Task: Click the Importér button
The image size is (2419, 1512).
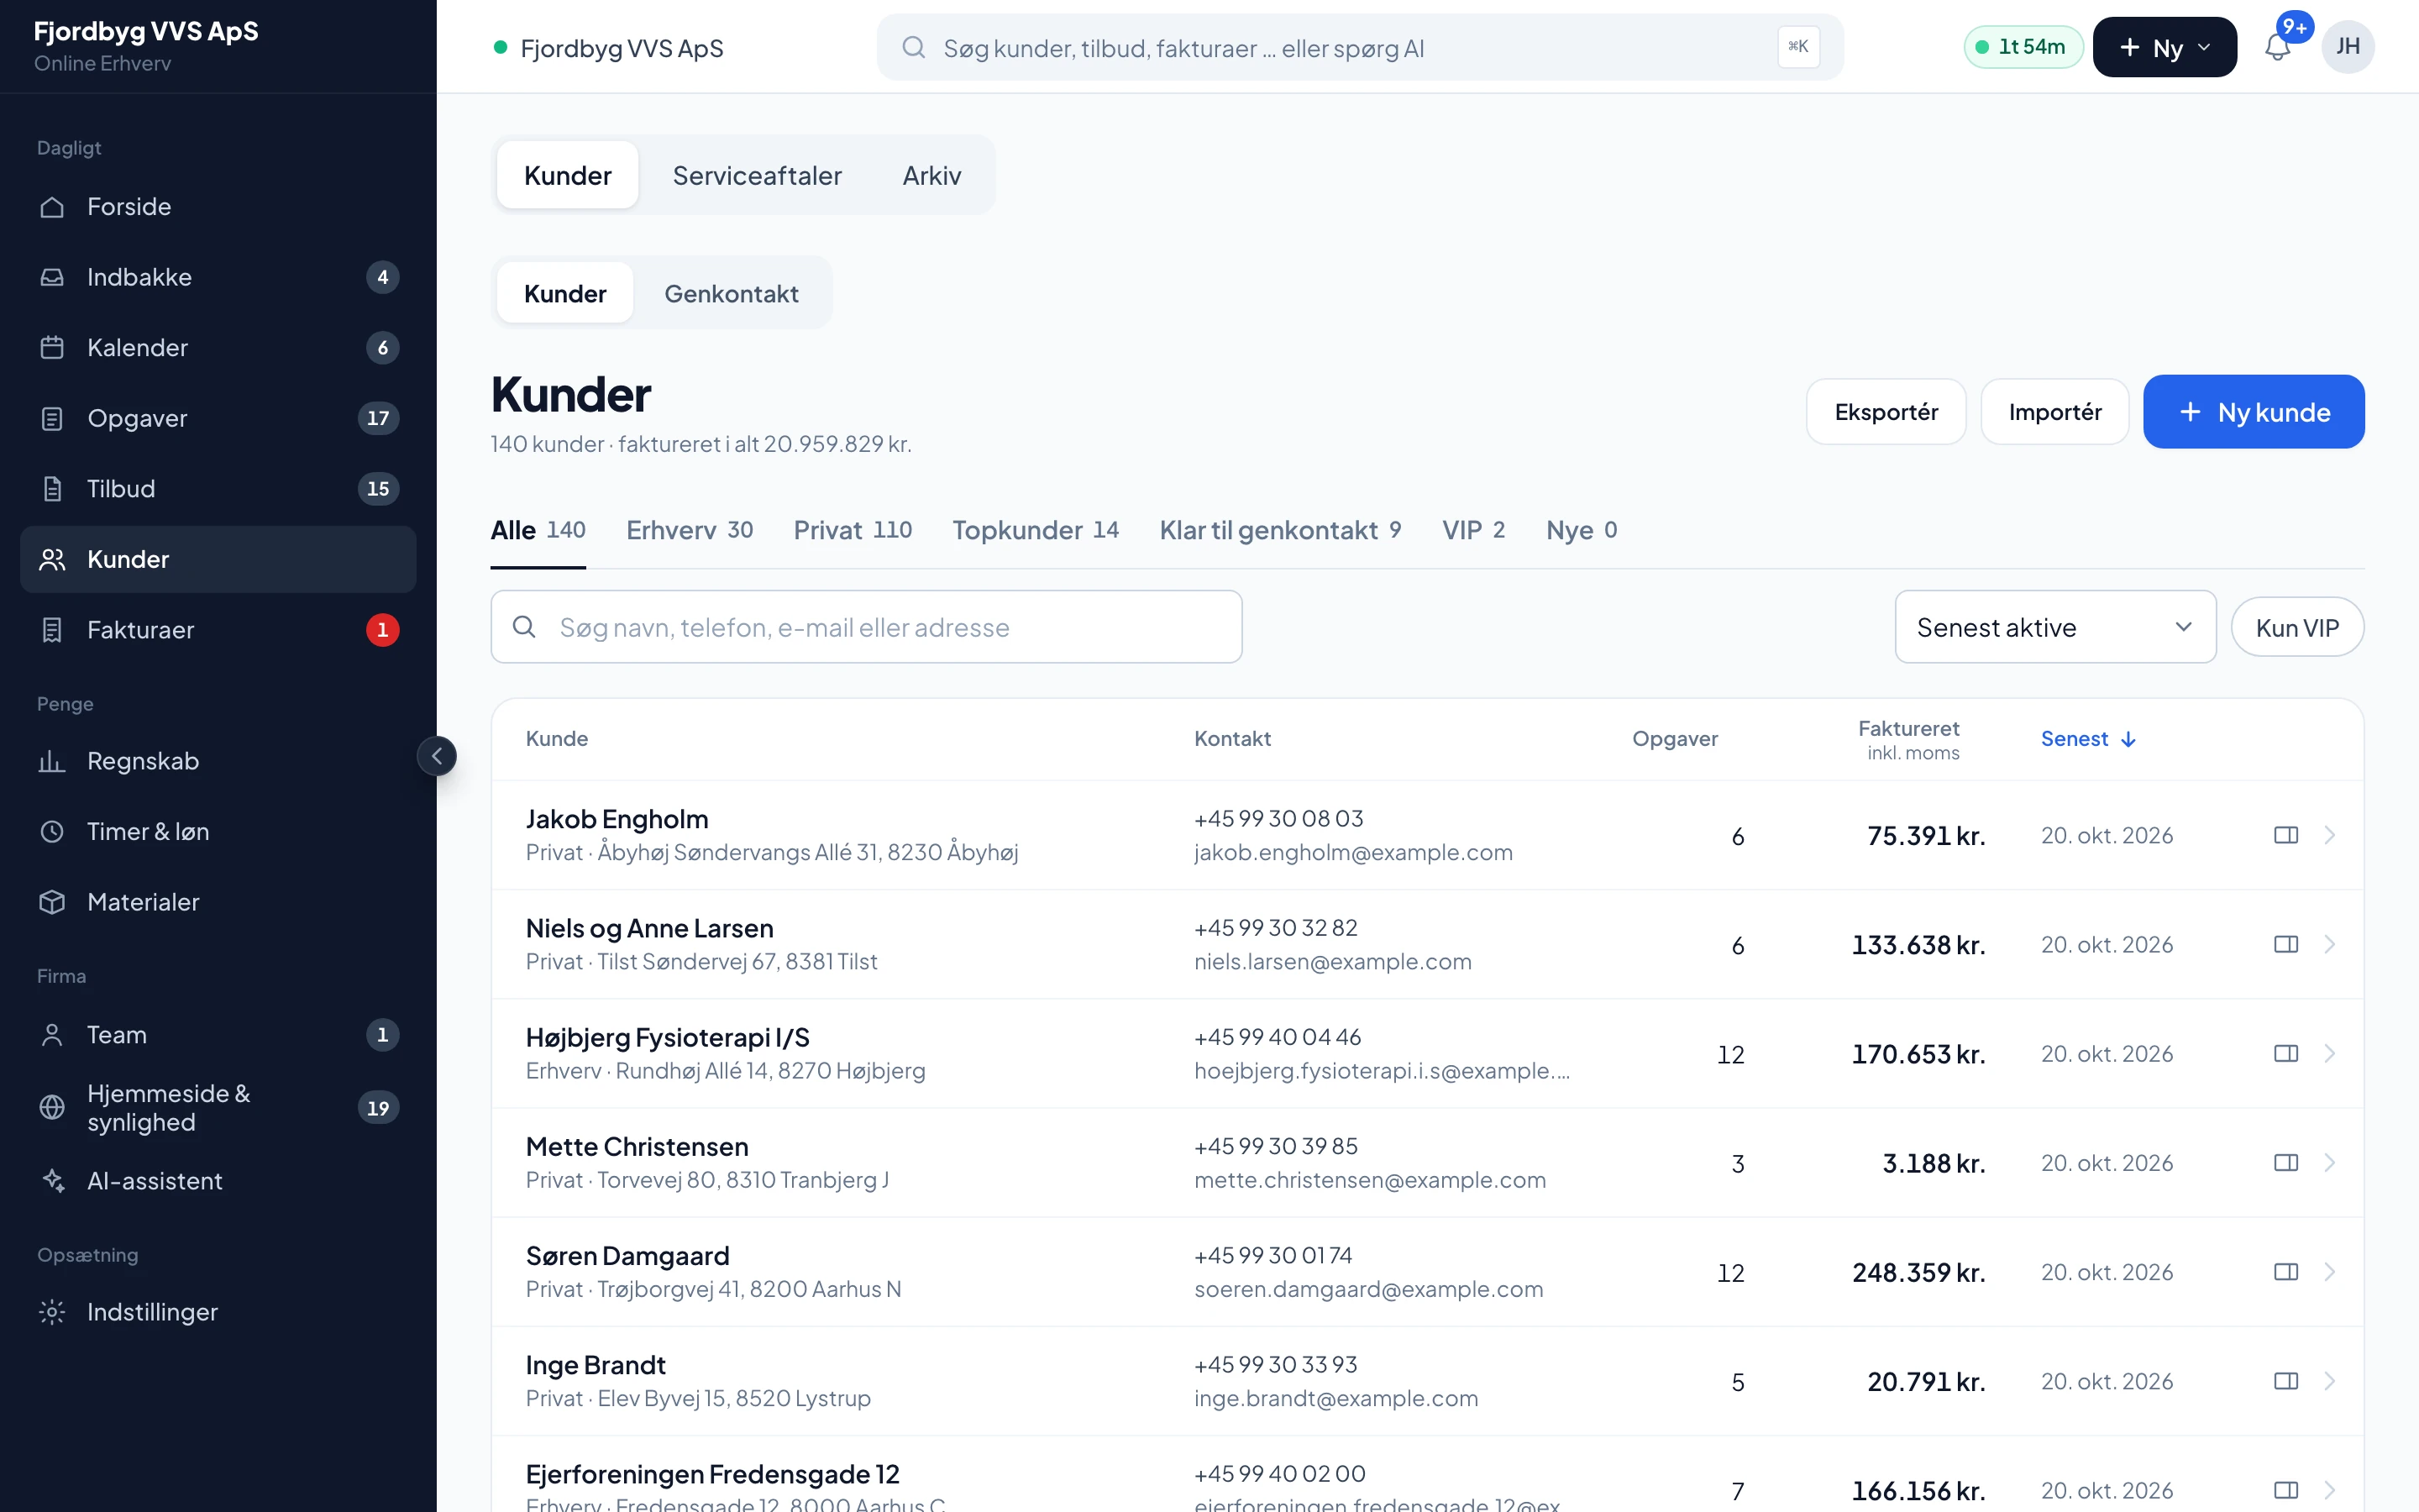Action: click(x=2054, y=412)
